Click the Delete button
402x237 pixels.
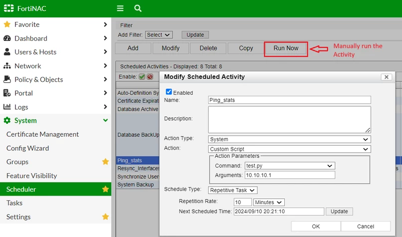[208, 48]
